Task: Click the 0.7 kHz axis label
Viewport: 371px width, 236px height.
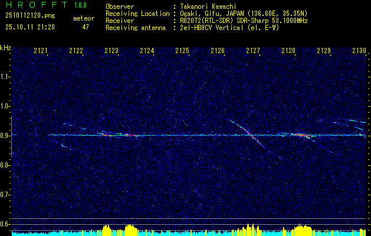Action: pyautogui.click(x=5, y=195)
